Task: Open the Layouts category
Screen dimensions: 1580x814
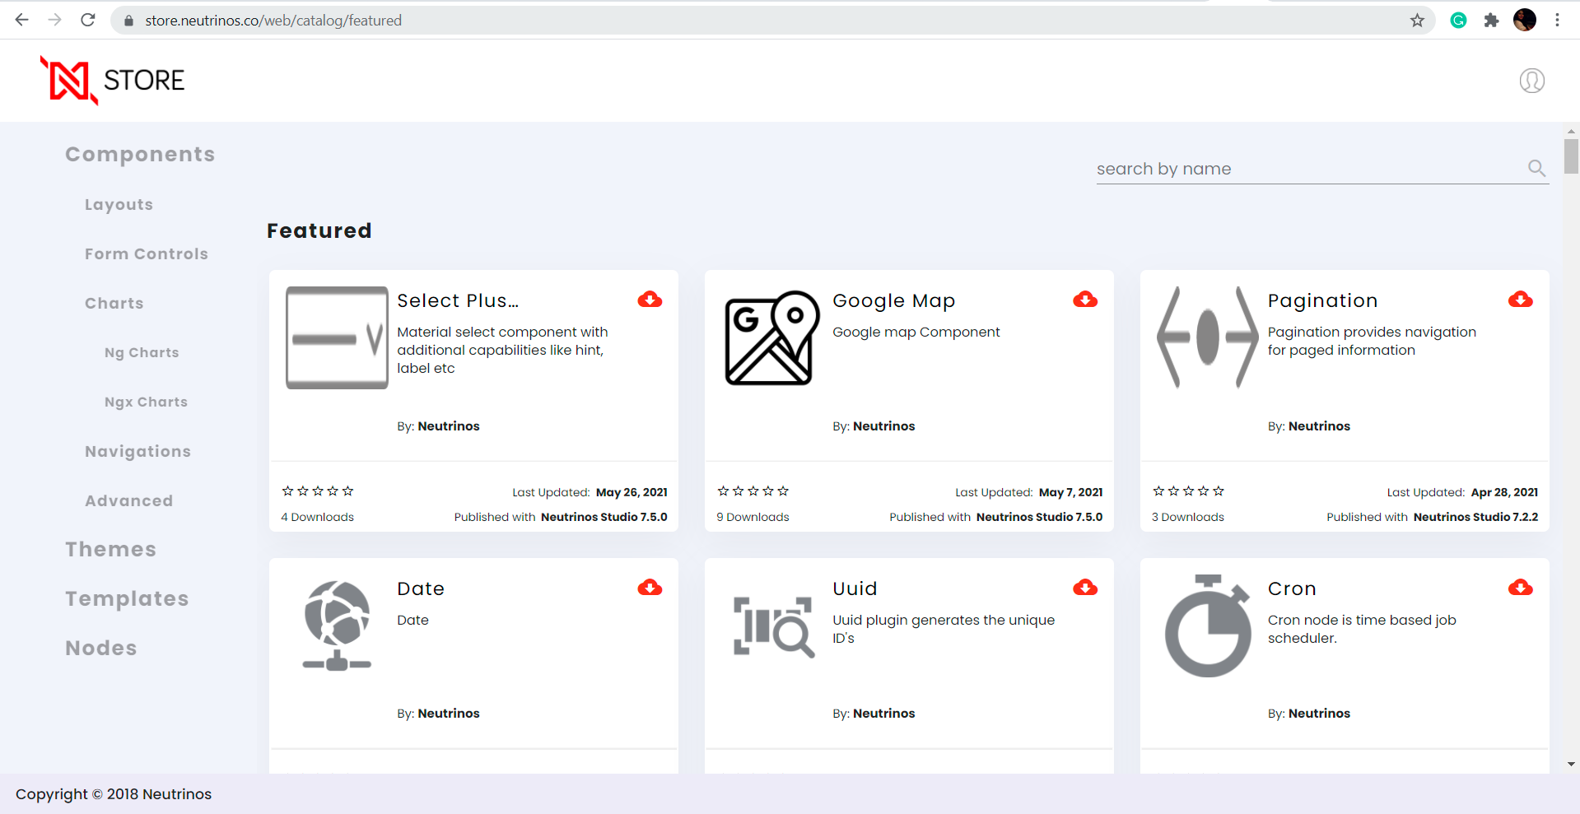Action: (x=119, y=205)
